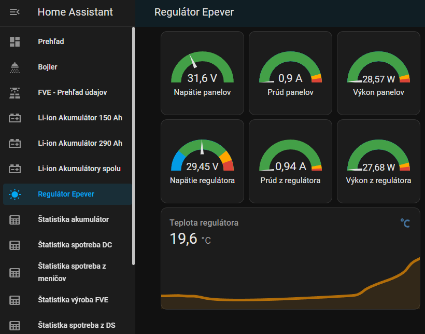Click the Prehľad dashboard grid icon
425x334 pixels.
pos(15,41)
